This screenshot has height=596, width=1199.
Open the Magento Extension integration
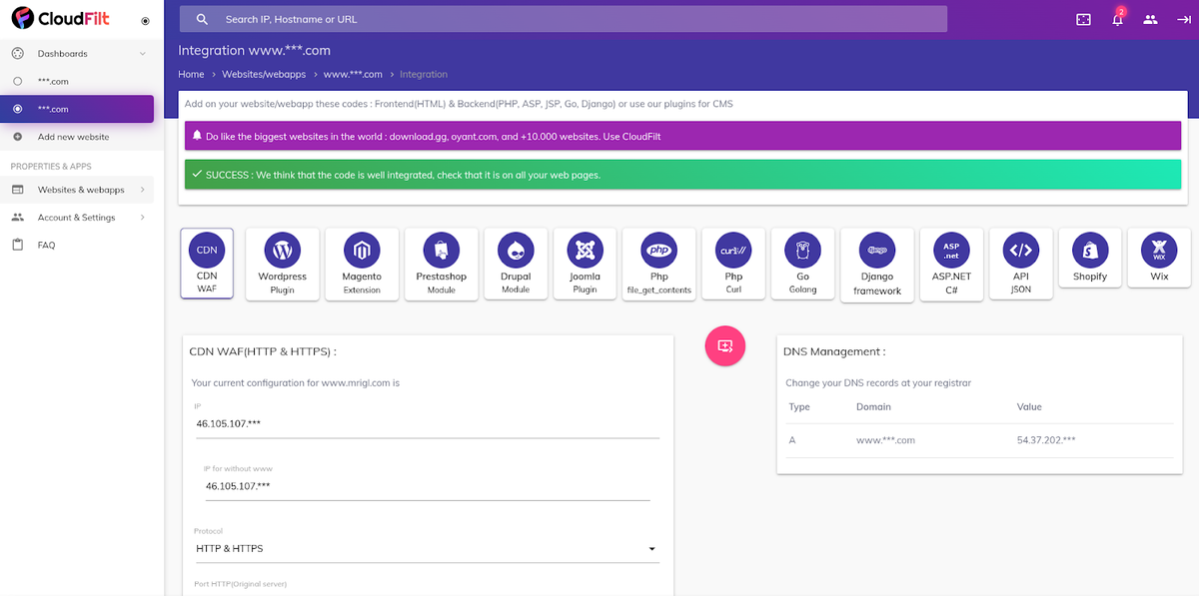[361, 262]
